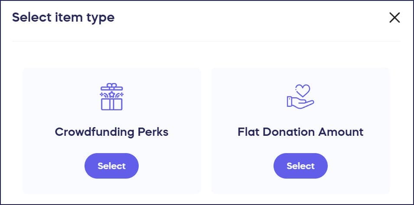Click the divider line below the dialog title
The height and width of the screenshot is (205, 414).
[x=206, y=42]
